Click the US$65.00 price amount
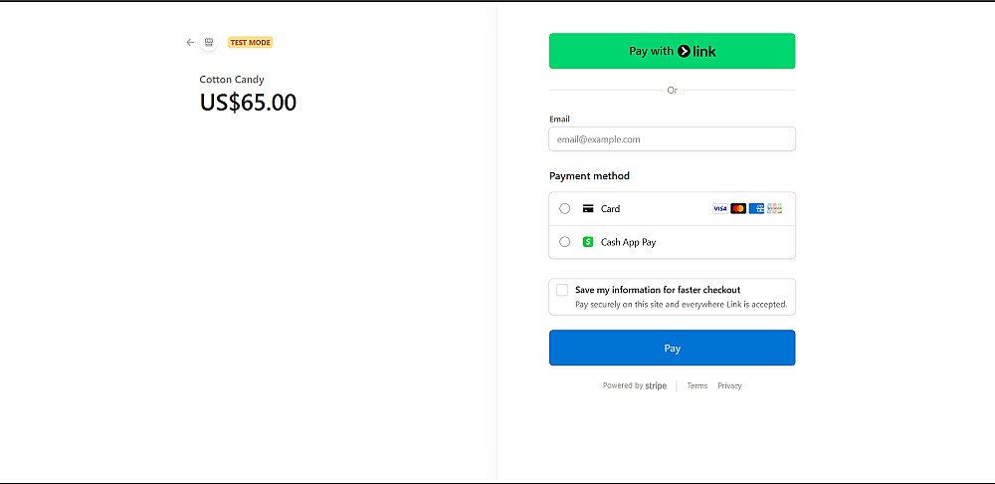 click(248, 103)
